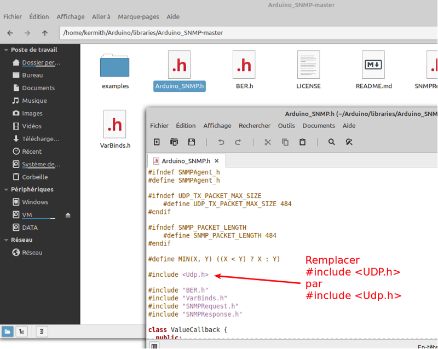Collapse the Réseau section
438x349 pixels.
point(6,240)
